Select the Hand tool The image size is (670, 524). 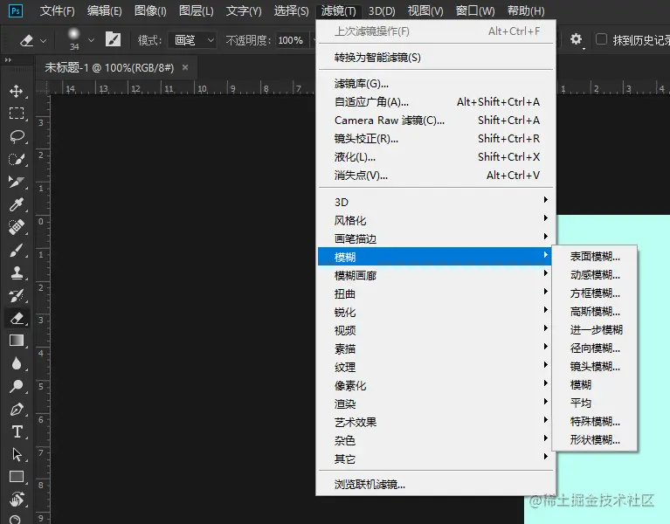[17, 499]
